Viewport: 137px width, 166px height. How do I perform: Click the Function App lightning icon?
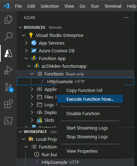(34, 58)
